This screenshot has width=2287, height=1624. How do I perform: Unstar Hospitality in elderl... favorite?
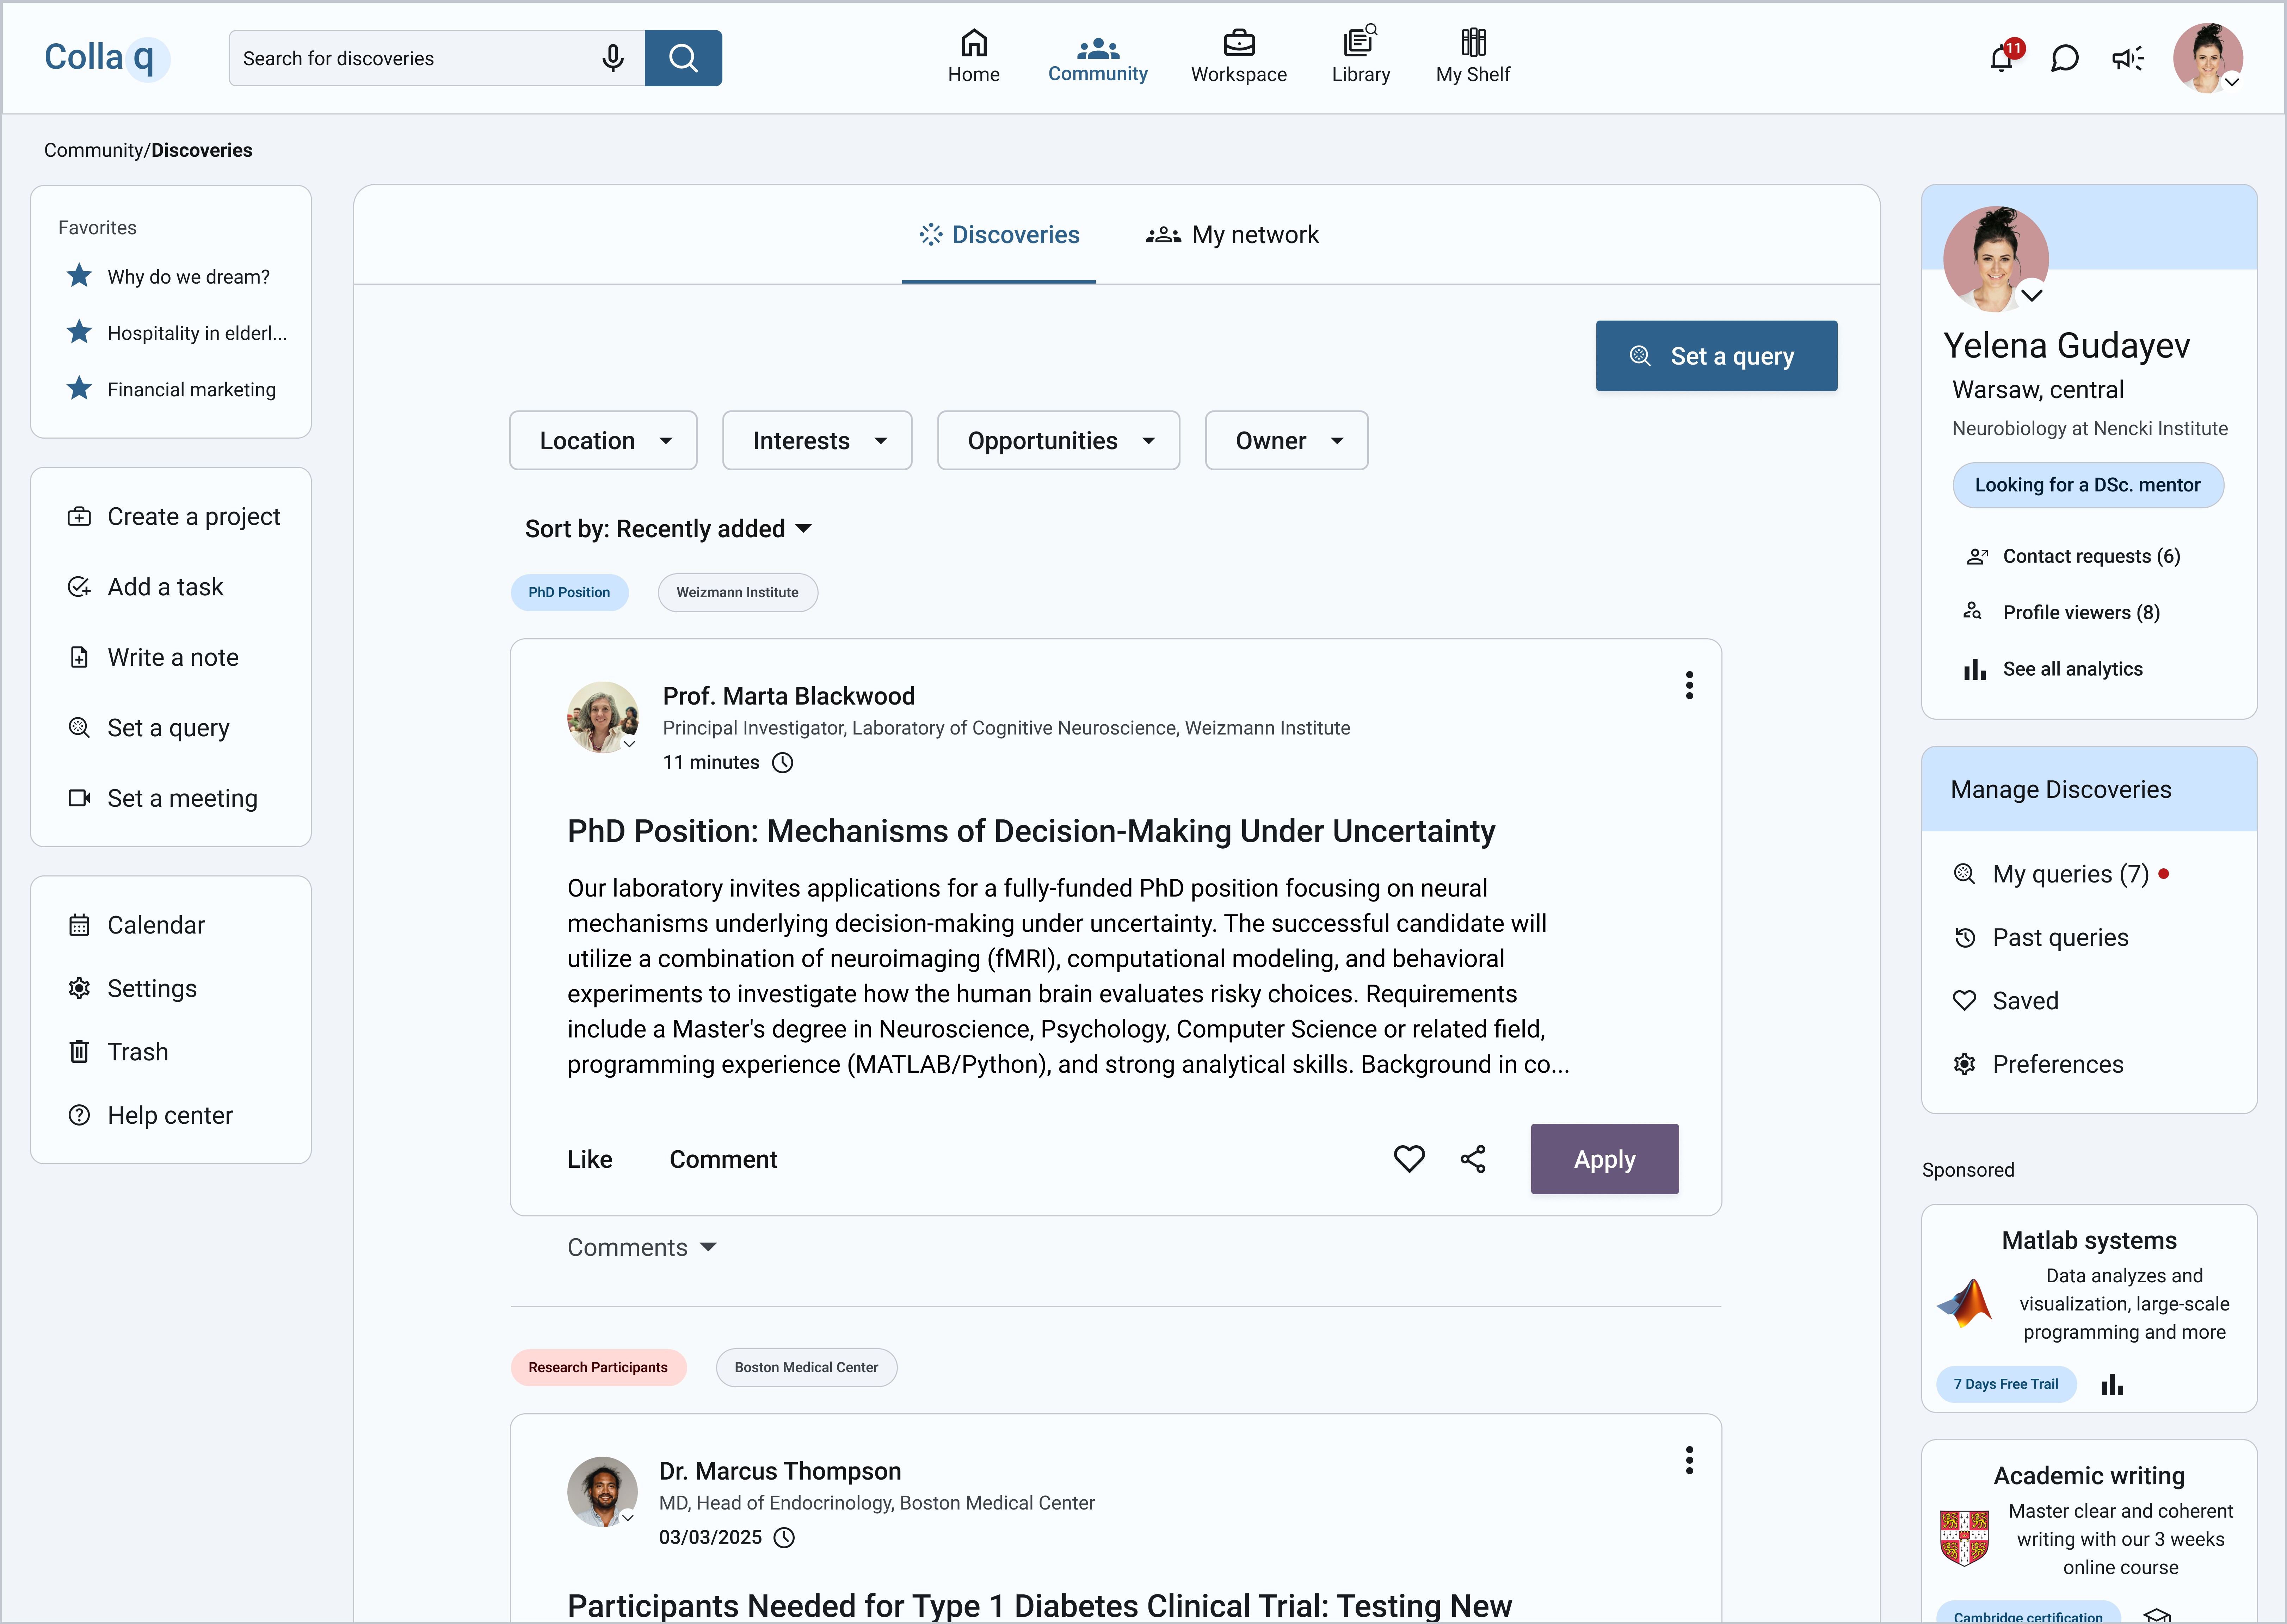[79, 332]
